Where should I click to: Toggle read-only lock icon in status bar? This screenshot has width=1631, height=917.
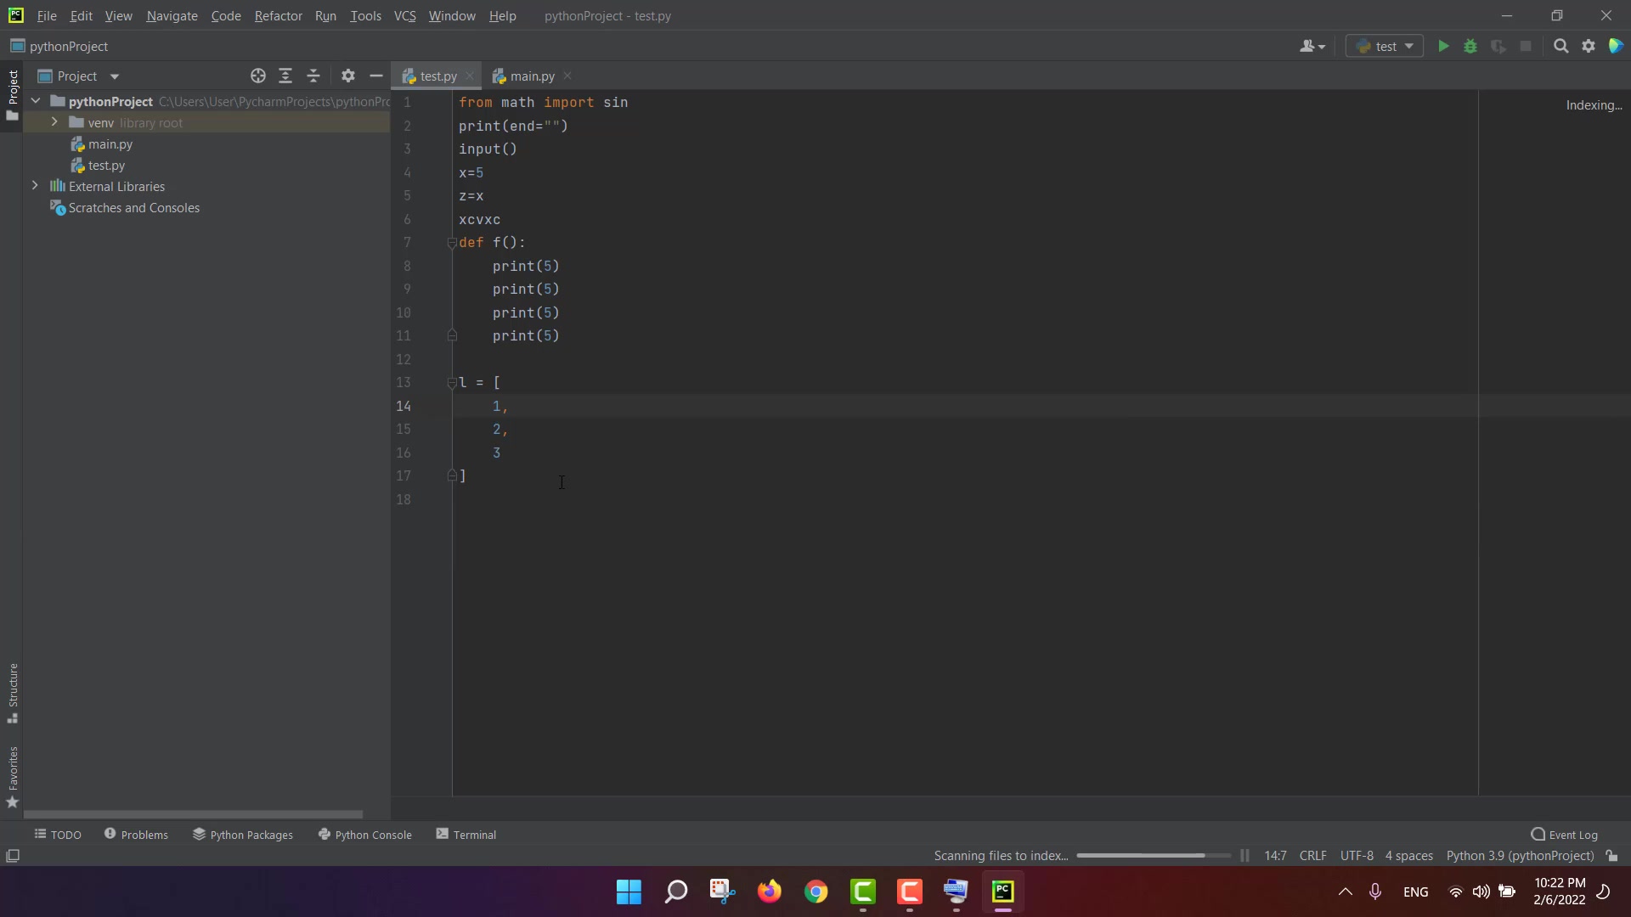click(x=1611, y=856)
